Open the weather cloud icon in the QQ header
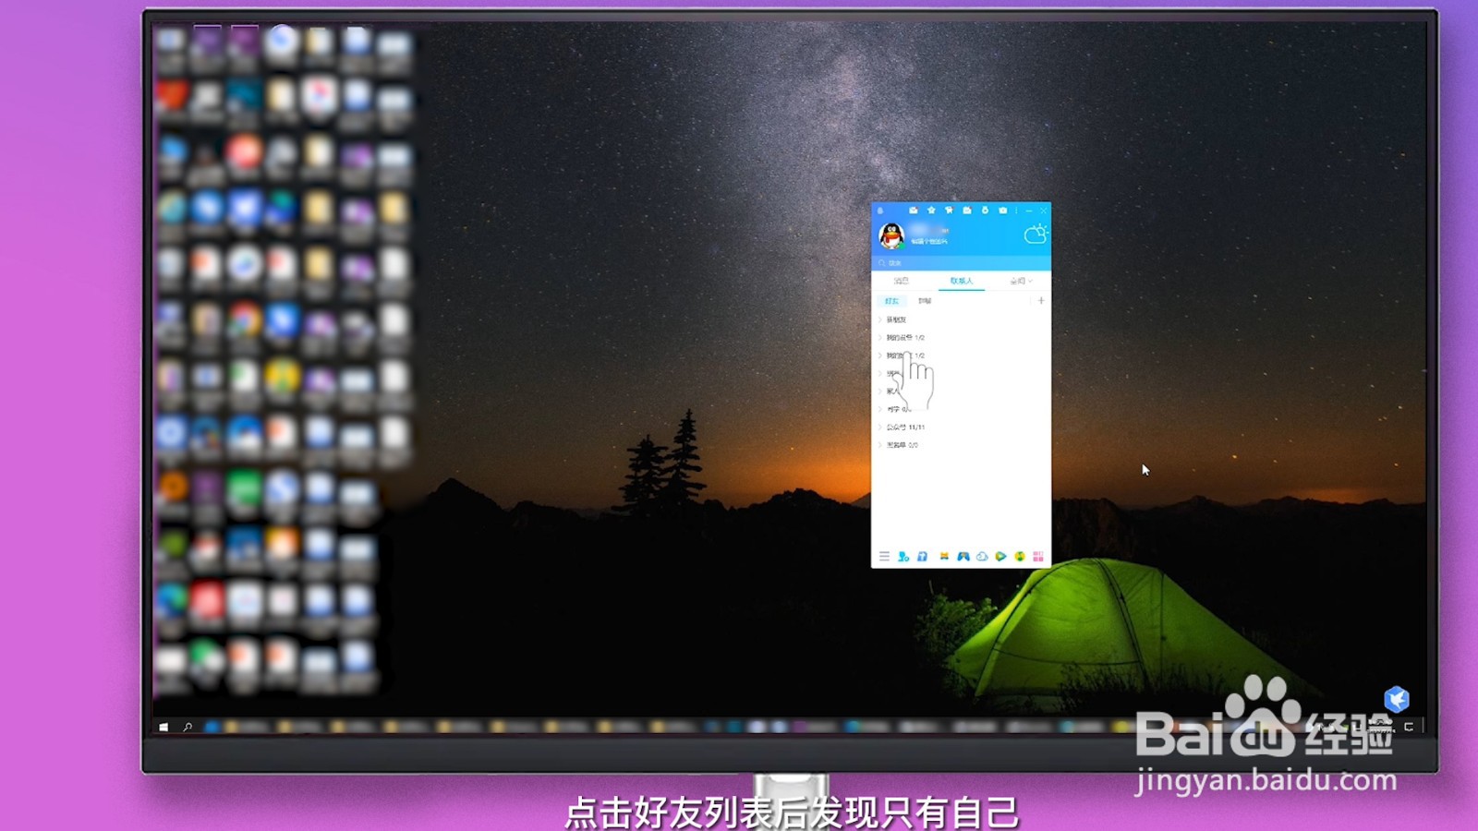Viewport: 1478px width, 831px height. tap(1036, 234)
